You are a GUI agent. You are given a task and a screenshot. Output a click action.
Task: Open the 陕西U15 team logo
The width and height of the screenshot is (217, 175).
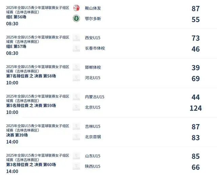click(76, 166)
